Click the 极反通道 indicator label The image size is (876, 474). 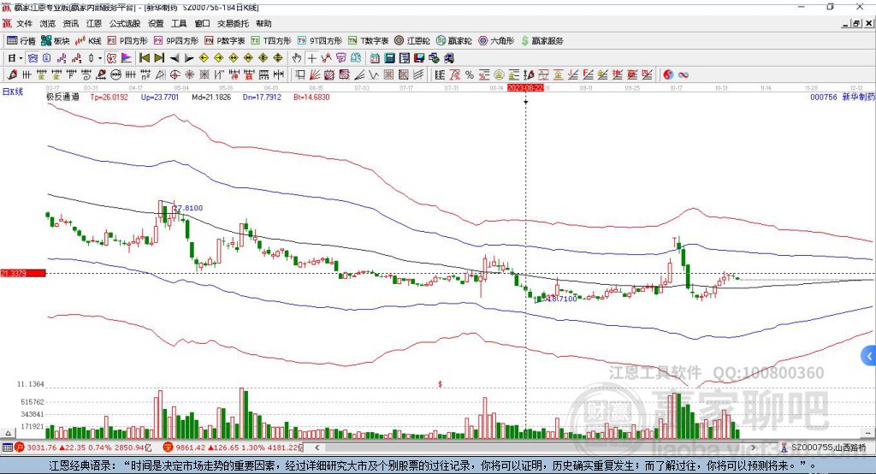(x=62, y=98)
